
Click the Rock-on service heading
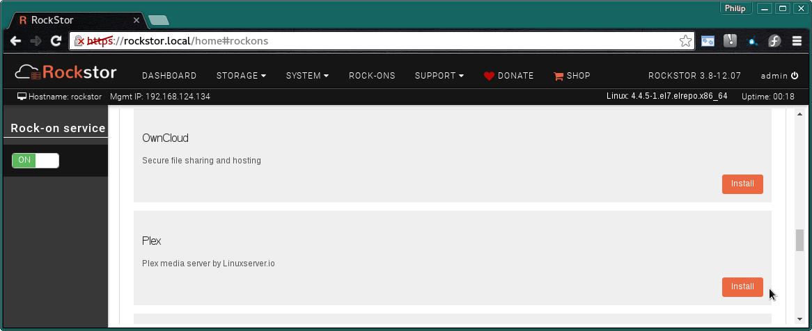(58, 128)
